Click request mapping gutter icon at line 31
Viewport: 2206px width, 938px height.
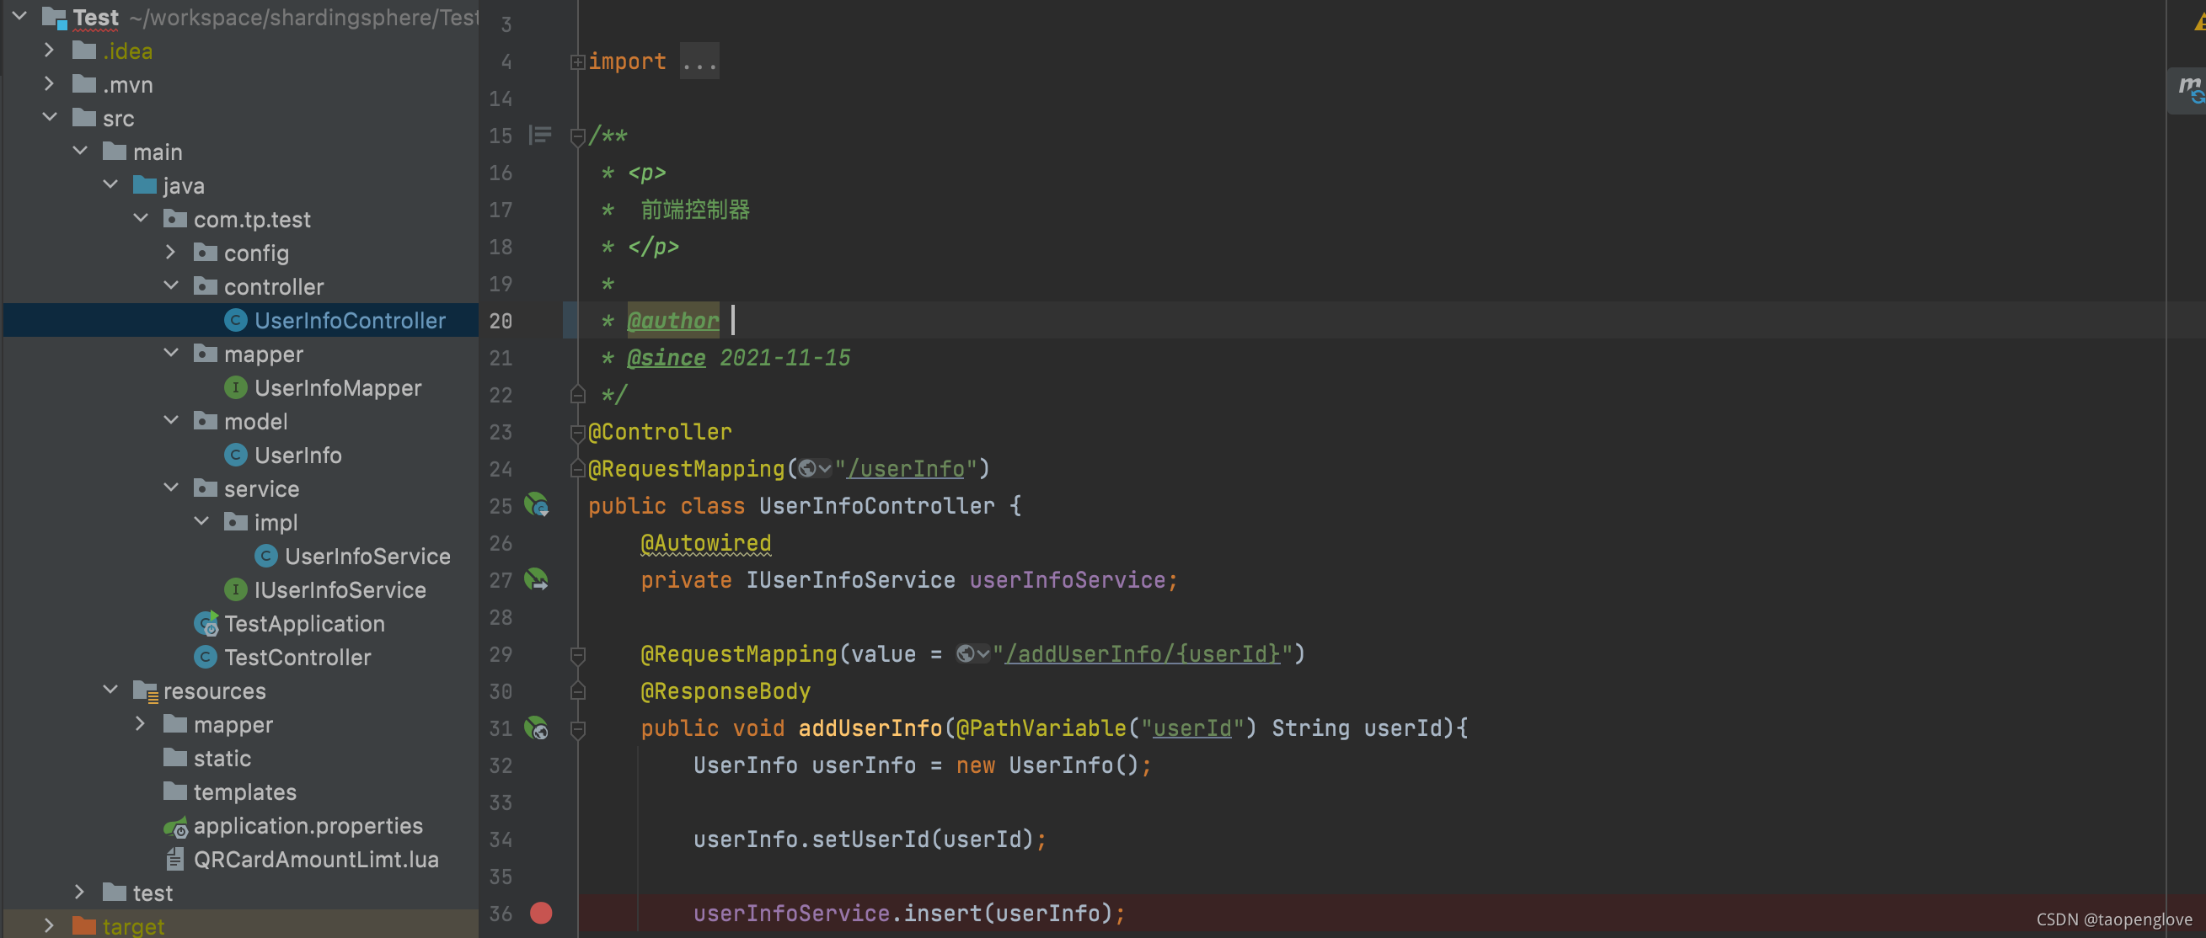click(537, 728)
